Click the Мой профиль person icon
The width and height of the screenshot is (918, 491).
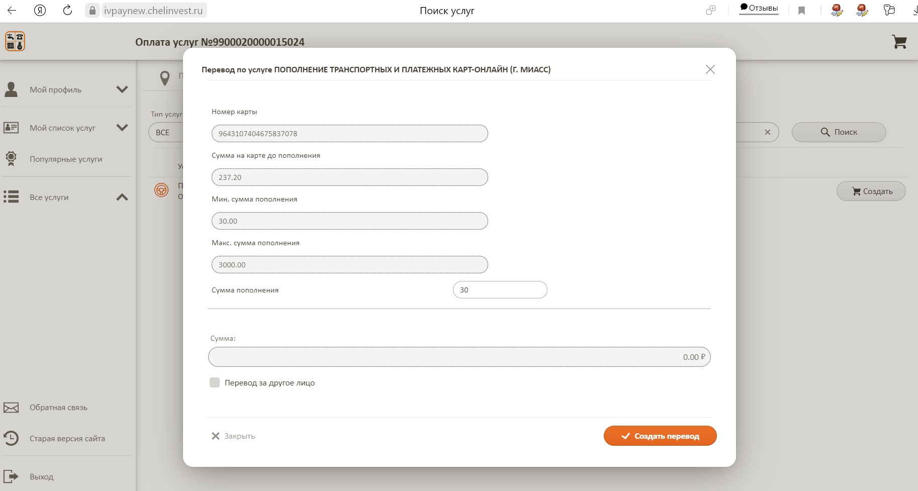(x=11, y=89)
